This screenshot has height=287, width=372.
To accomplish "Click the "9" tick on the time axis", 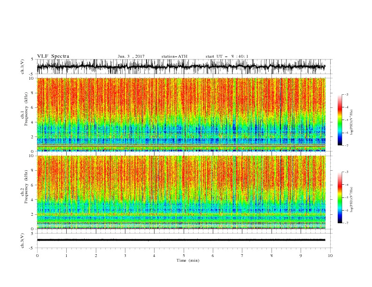I will click(x=301, y=256).
